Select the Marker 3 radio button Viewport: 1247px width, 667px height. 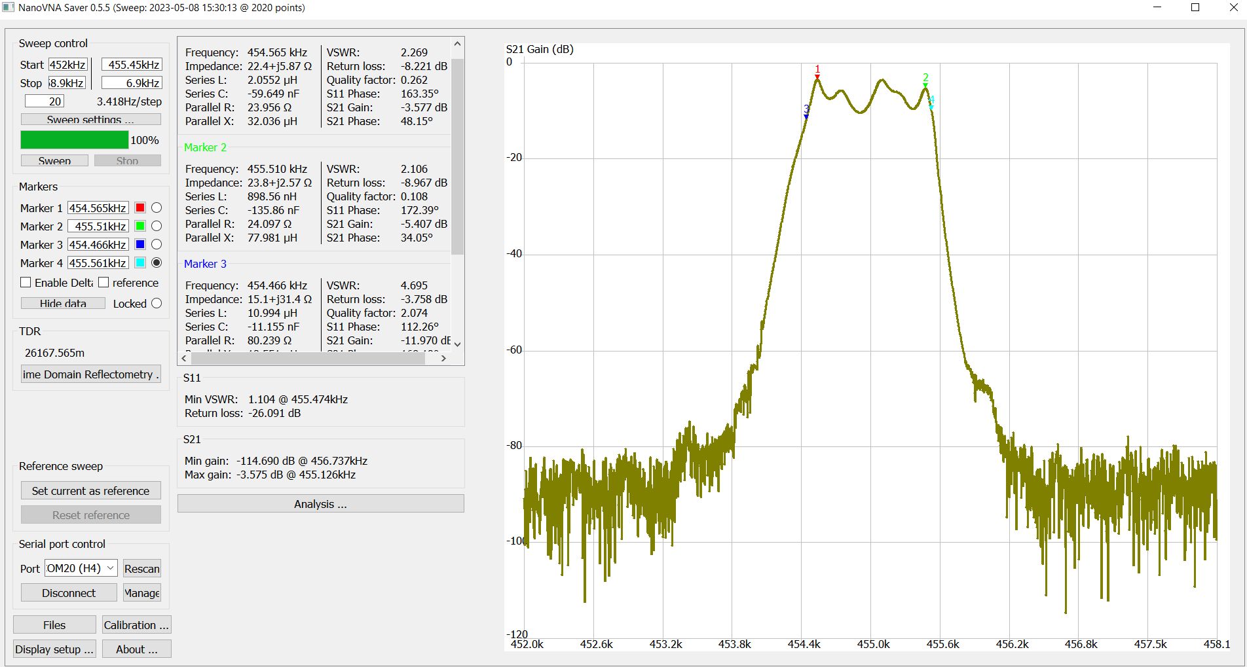coord(157,244)
